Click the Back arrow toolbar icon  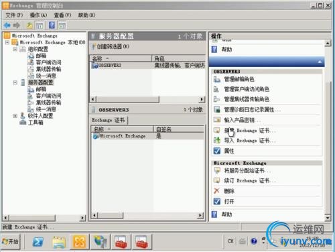tap(7, 25)
